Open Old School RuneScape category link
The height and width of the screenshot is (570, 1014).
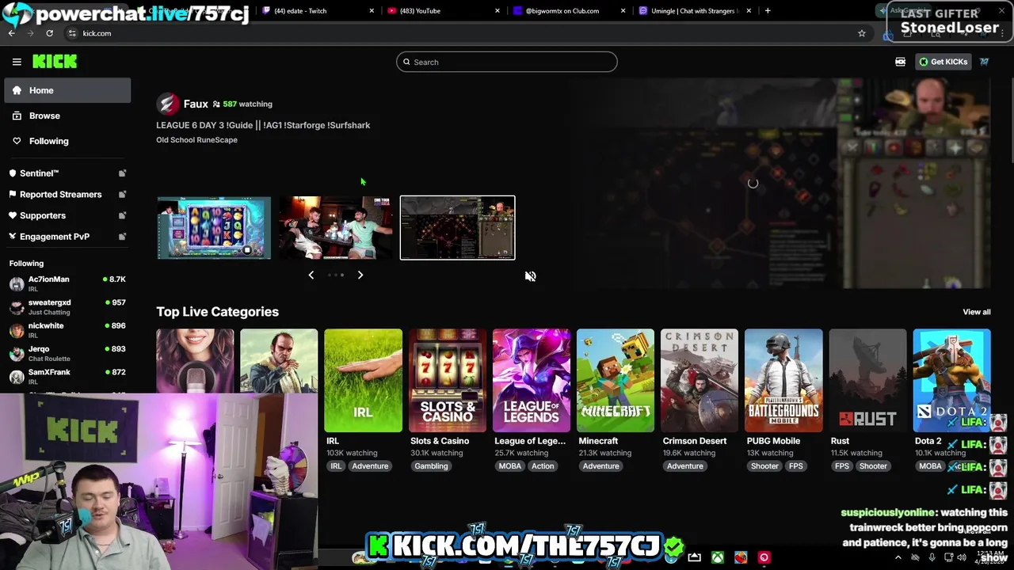(x=196, y=140)
